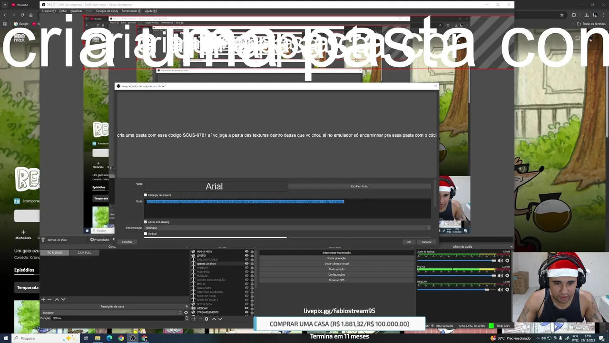Bookmark page with browser star icon
609x343 pixels.
point(562,15)
